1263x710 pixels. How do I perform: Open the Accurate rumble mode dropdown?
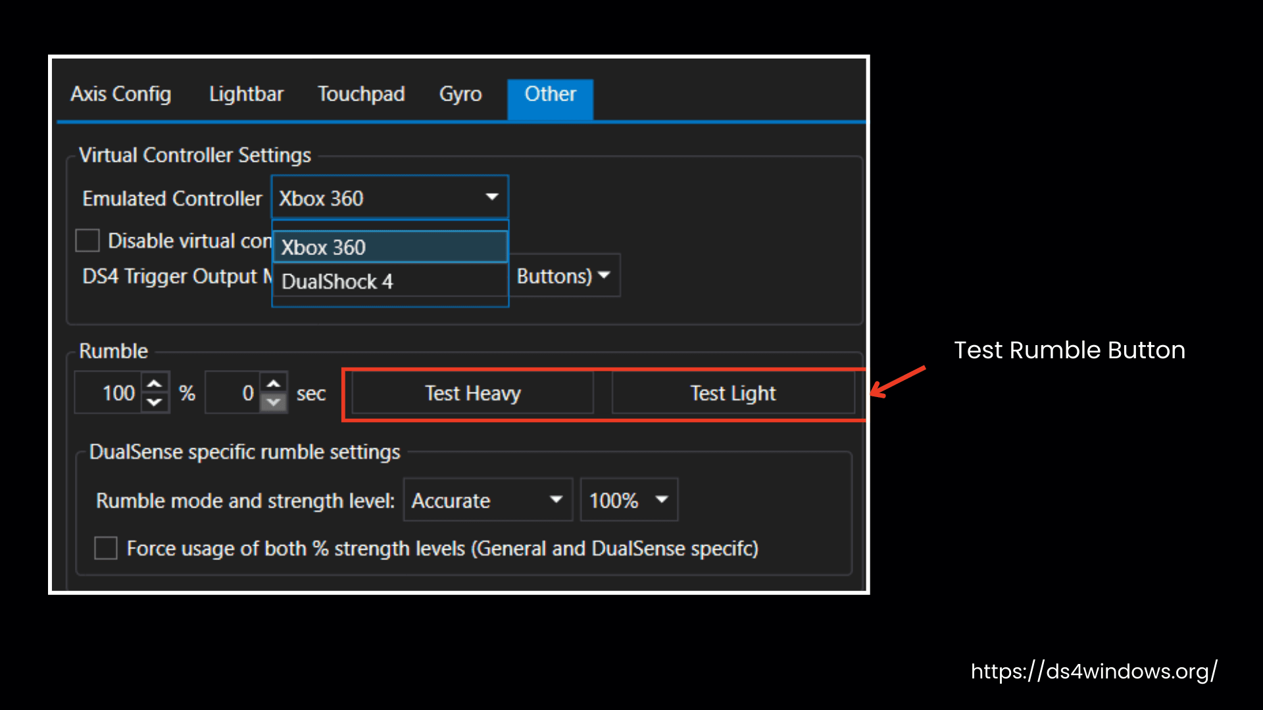[488, 500]
